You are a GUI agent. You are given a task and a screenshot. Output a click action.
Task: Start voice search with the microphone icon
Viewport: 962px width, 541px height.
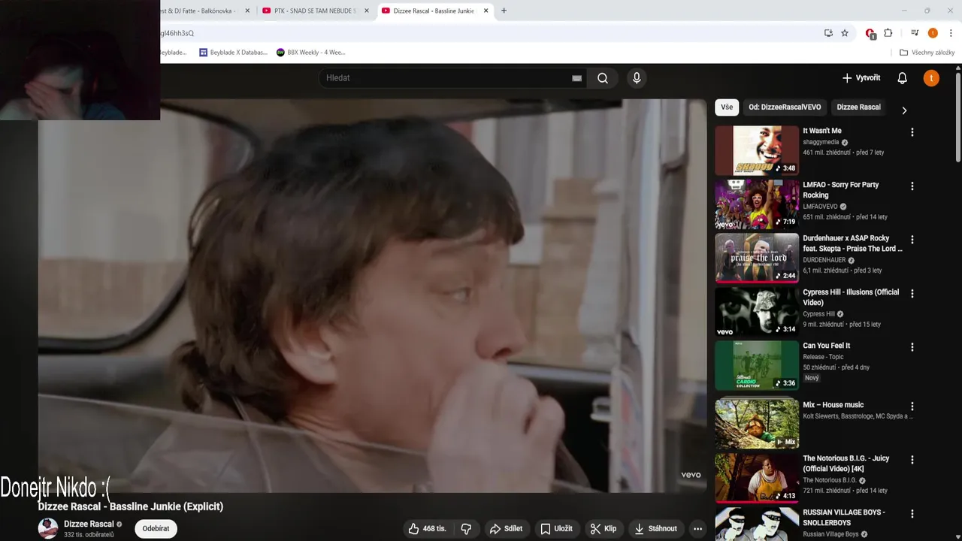637,78
